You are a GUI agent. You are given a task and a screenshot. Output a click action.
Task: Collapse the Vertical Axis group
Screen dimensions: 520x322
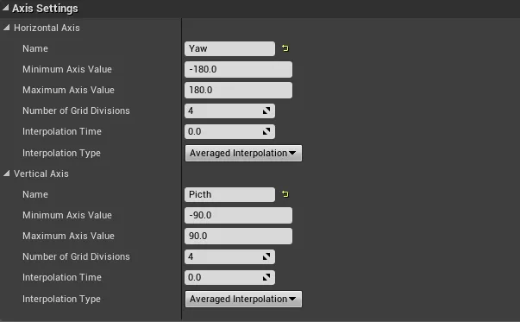7,174
